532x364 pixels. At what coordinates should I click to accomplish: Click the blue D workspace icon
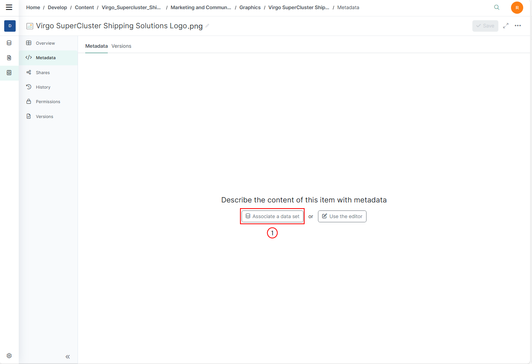[10, 26]
